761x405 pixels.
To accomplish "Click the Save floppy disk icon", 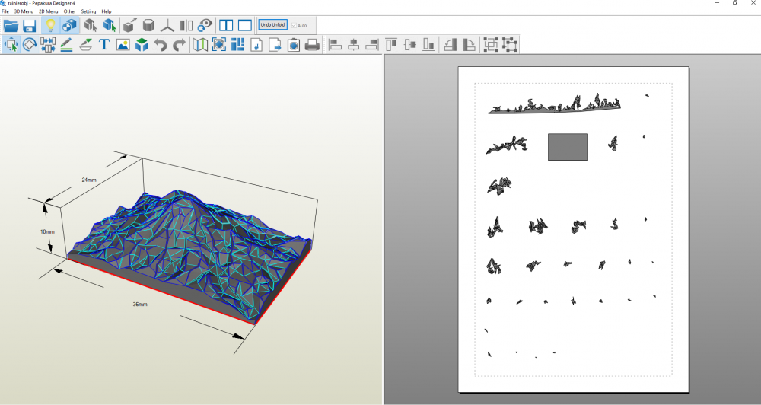I will [x=30, y=26].
